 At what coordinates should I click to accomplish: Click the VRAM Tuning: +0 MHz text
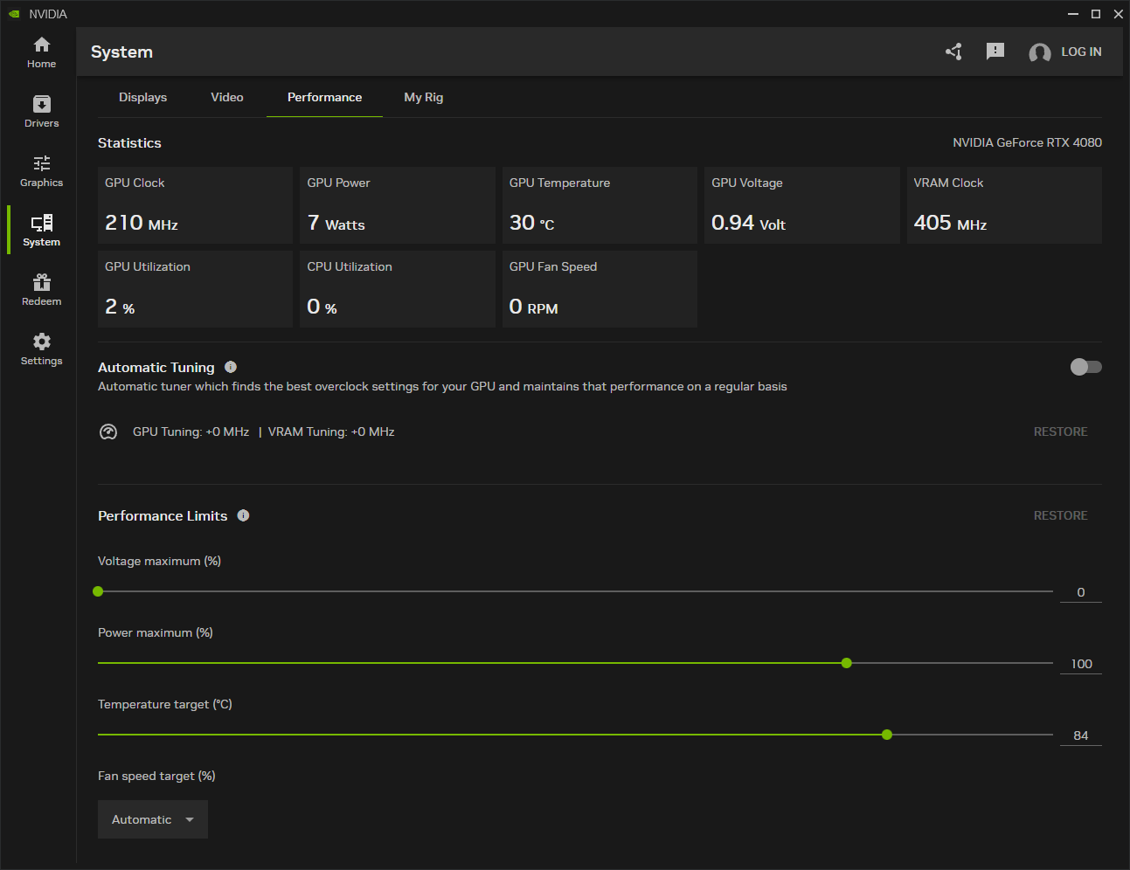pyautogui.click(x=331, y=432)
